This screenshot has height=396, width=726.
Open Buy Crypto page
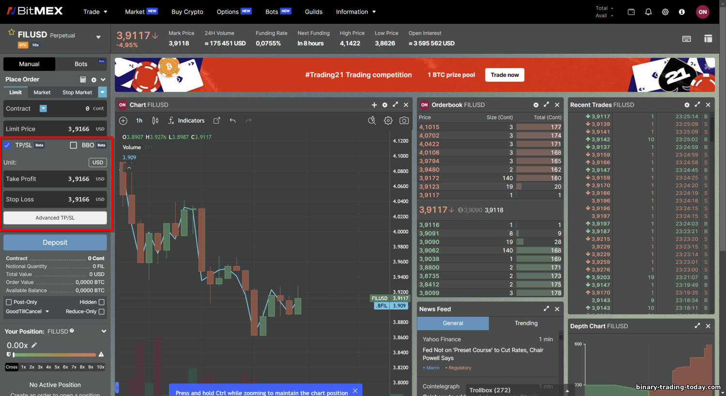pyautogui.click(x=187, y=12)
